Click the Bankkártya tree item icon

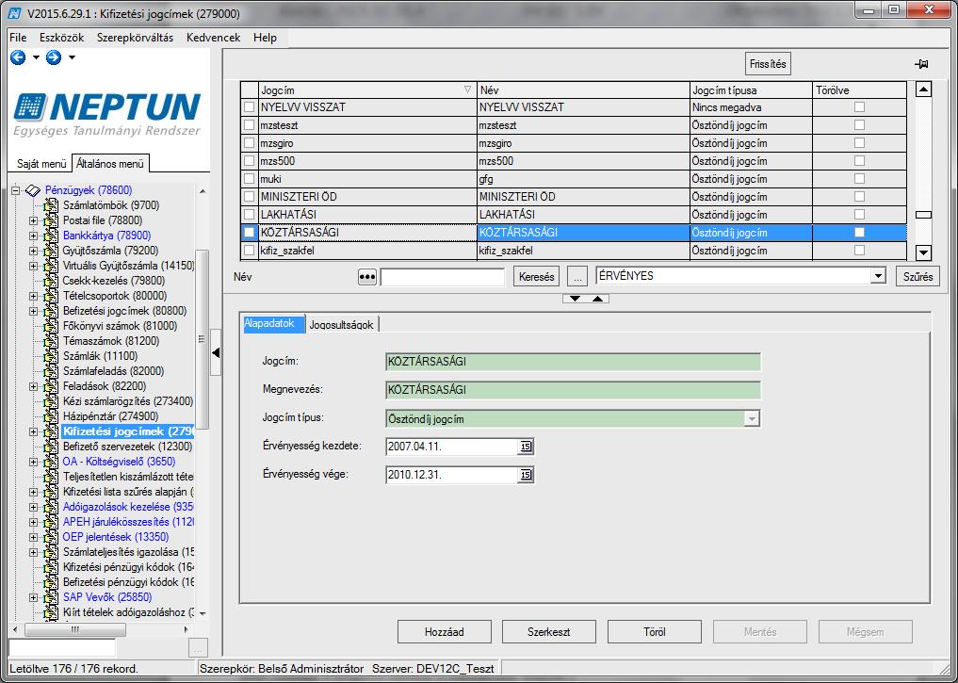coord(51,236)
